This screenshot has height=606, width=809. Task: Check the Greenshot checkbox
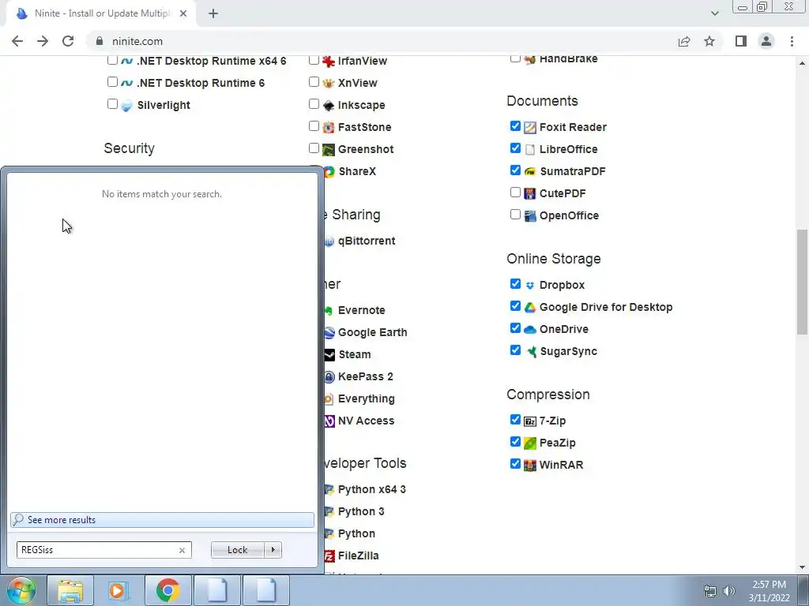(x=314, y=148)
